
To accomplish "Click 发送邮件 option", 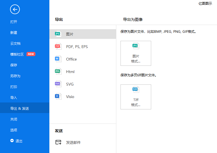I will (73, 142).
